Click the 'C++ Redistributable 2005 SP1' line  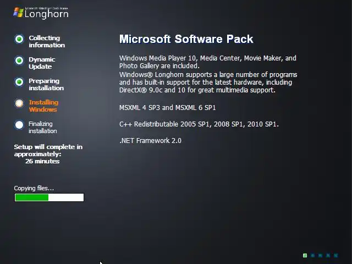[x=199, y=124]
